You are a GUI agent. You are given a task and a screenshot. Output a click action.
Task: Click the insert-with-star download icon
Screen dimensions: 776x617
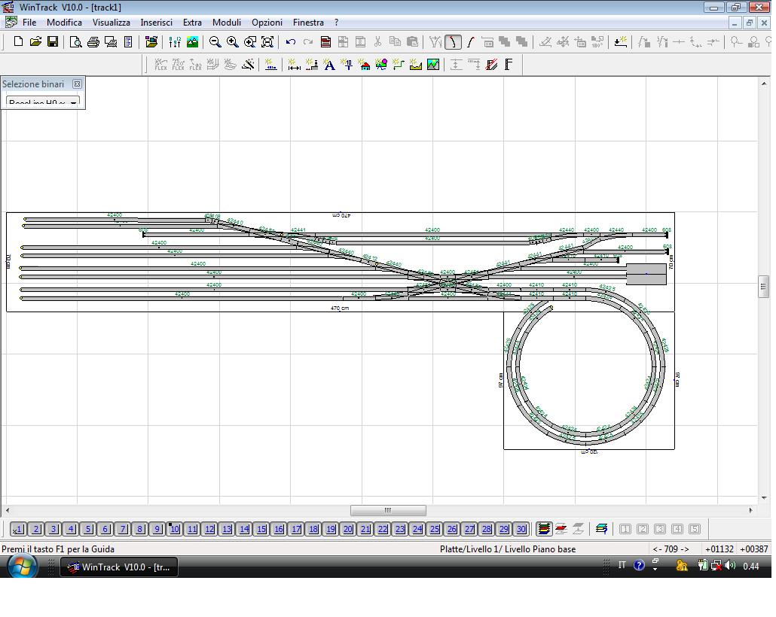tap(620, 42)
